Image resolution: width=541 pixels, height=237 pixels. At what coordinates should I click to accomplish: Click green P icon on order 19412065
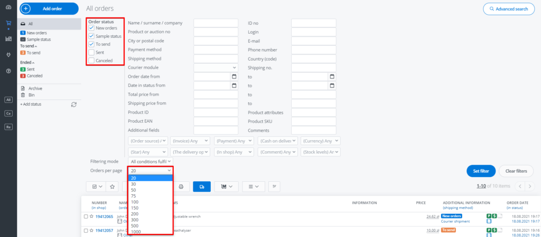(x=489, y=216)
